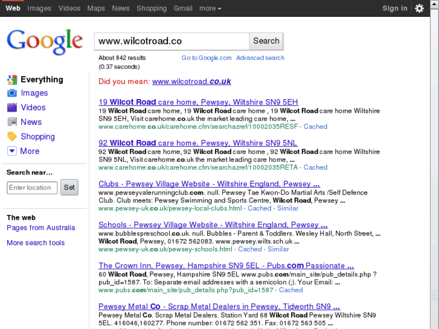Click Sign in link
439x329 pixels.
395,8
